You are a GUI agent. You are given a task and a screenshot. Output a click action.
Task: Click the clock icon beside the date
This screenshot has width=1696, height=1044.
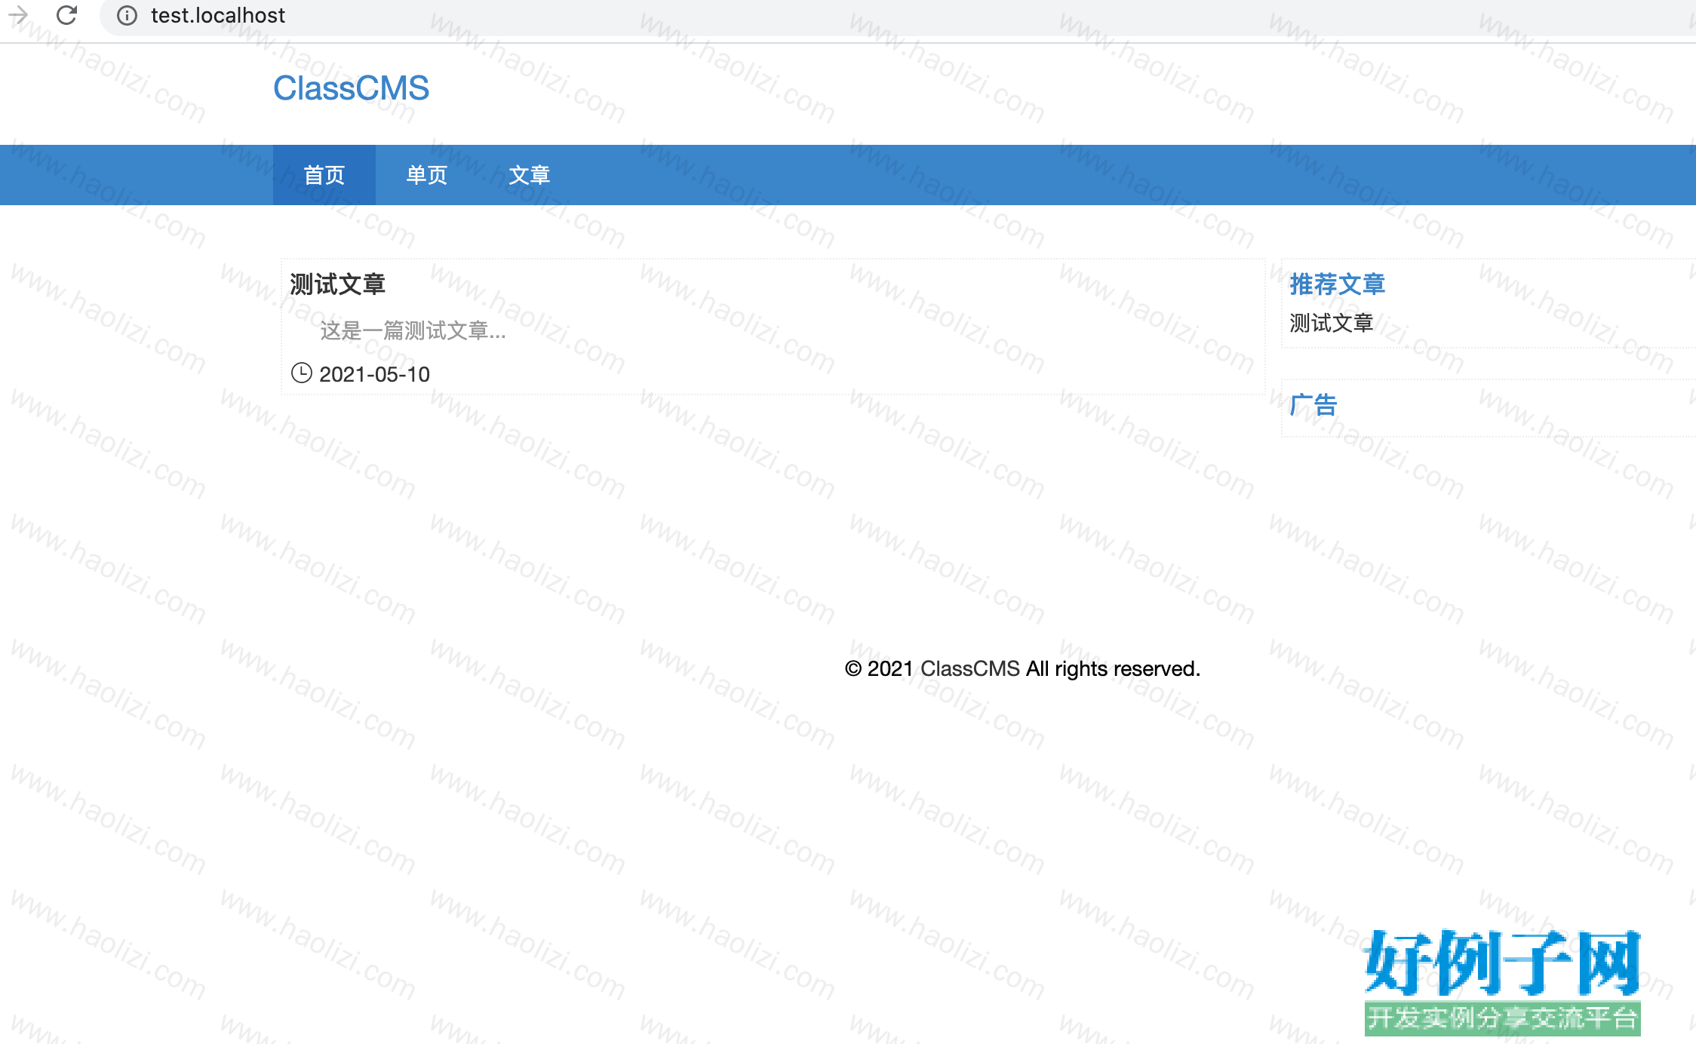(x=302, y=373)
